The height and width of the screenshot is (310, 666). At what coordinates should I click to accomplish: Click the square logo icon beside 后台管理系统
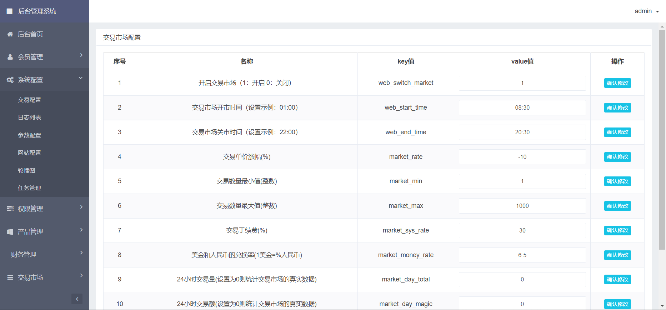[x=10, y=11]
